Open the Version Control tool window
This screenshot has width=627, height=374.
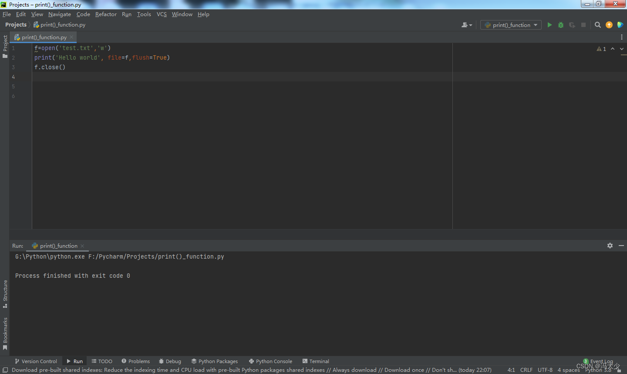click(36, 361)
